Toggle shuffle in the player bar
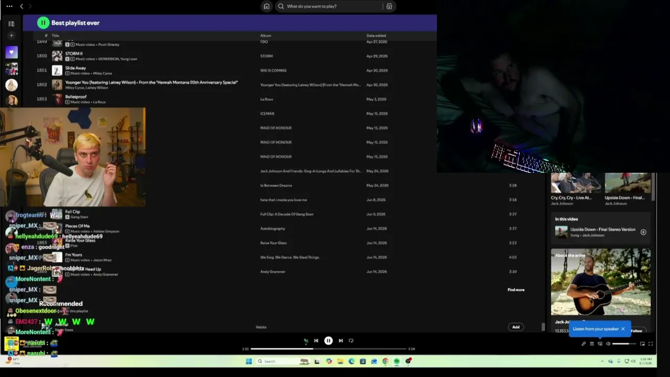Image resolution: width=670 pixels, height=377 pixels. 306,341
